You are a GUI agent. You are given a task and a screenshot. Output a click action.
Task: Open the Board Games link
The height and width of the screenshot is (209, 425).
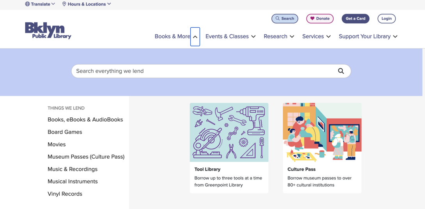click(x=65, y=132)
